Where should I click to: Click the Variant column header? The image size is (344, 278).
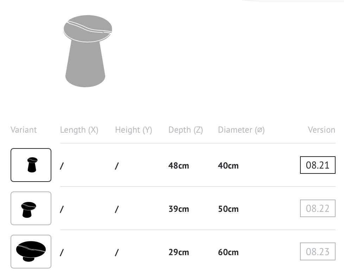(24, 130)
